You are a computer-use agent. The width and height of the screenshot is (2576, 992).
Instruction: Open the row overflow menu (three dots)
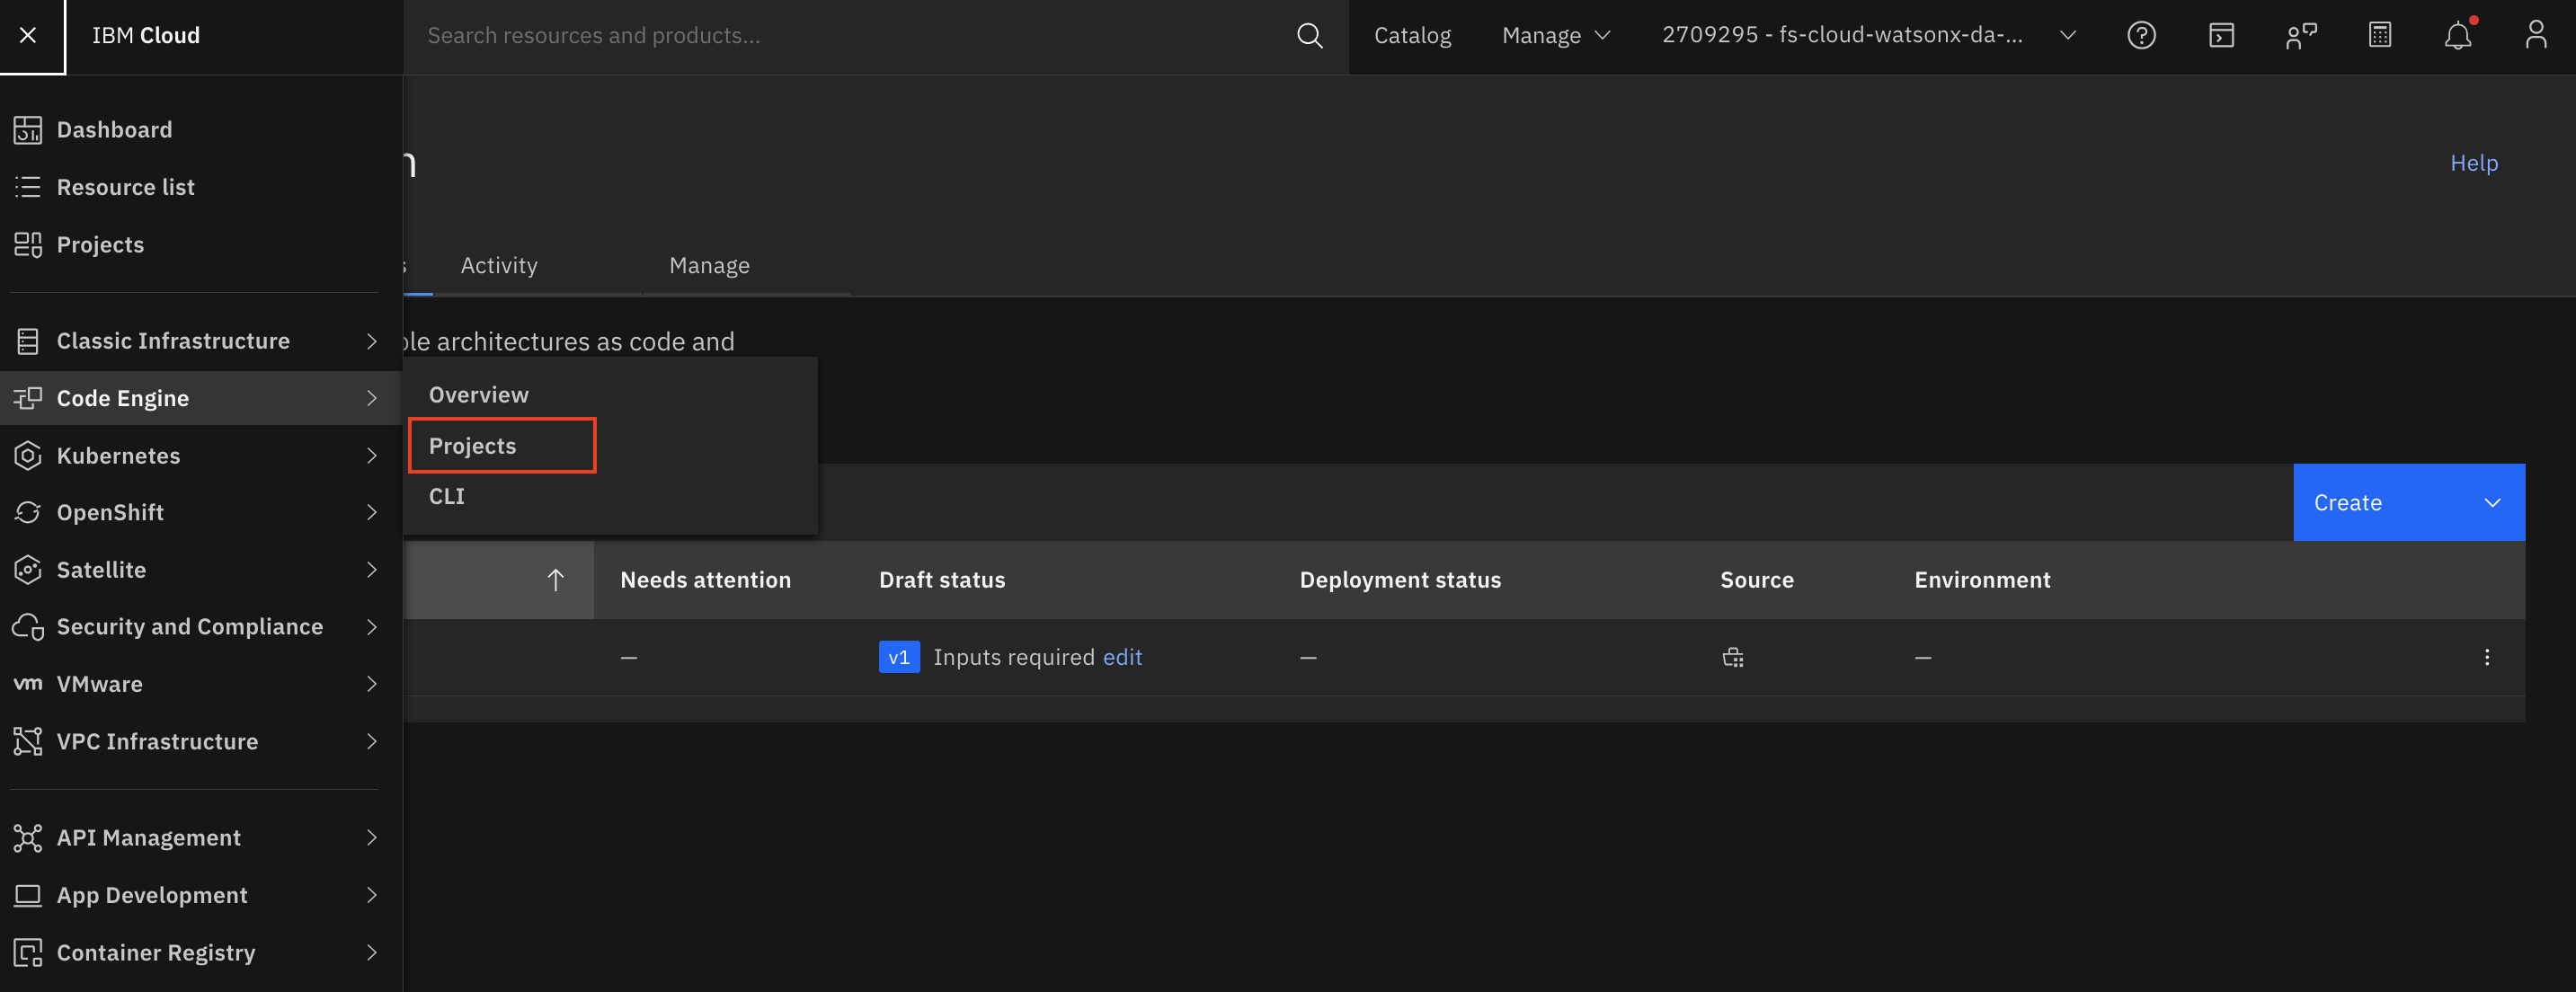(x=2486, y=657)
